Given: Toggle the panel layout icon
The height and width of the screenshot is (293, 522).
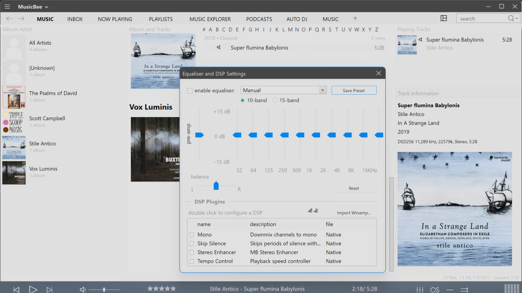Looking at the screenshot, I should [444, 18].
